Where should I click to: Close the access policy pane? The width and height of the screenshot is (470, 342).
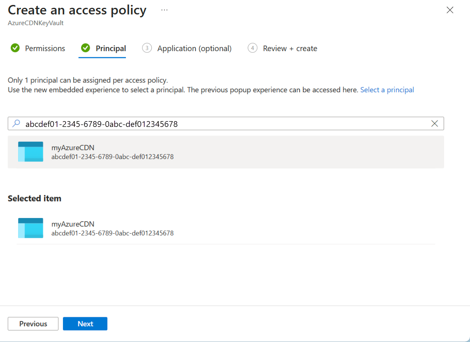coord(450,10)
